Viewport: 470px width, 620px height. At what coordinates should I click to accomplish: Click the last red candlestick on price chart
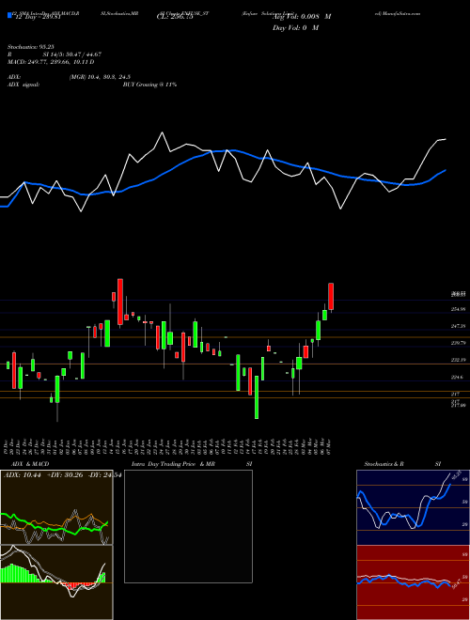[331, 297]
